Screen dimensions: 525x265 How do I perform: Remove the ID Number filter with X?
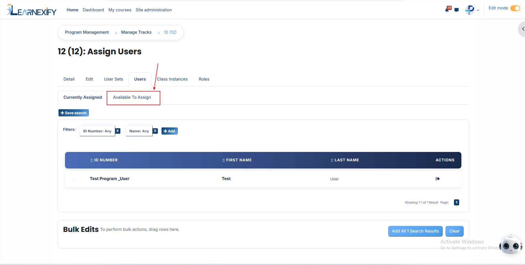(x=118, y=131)
